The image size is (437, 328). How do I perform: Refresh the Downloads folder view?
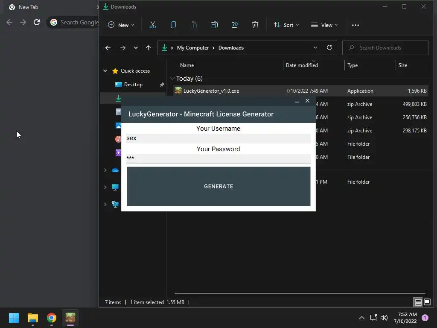pyautogui.click(x=329, y=47)
